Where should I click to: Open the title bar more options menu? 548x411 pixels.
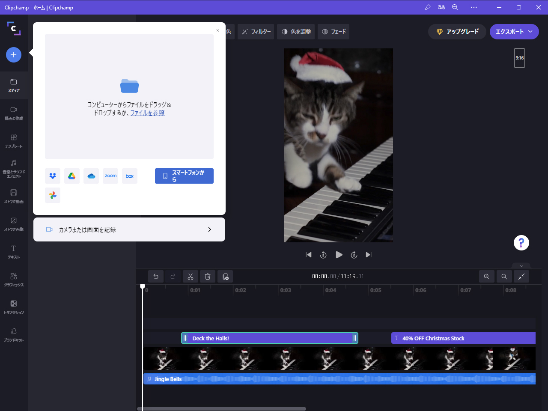[474, 7]
